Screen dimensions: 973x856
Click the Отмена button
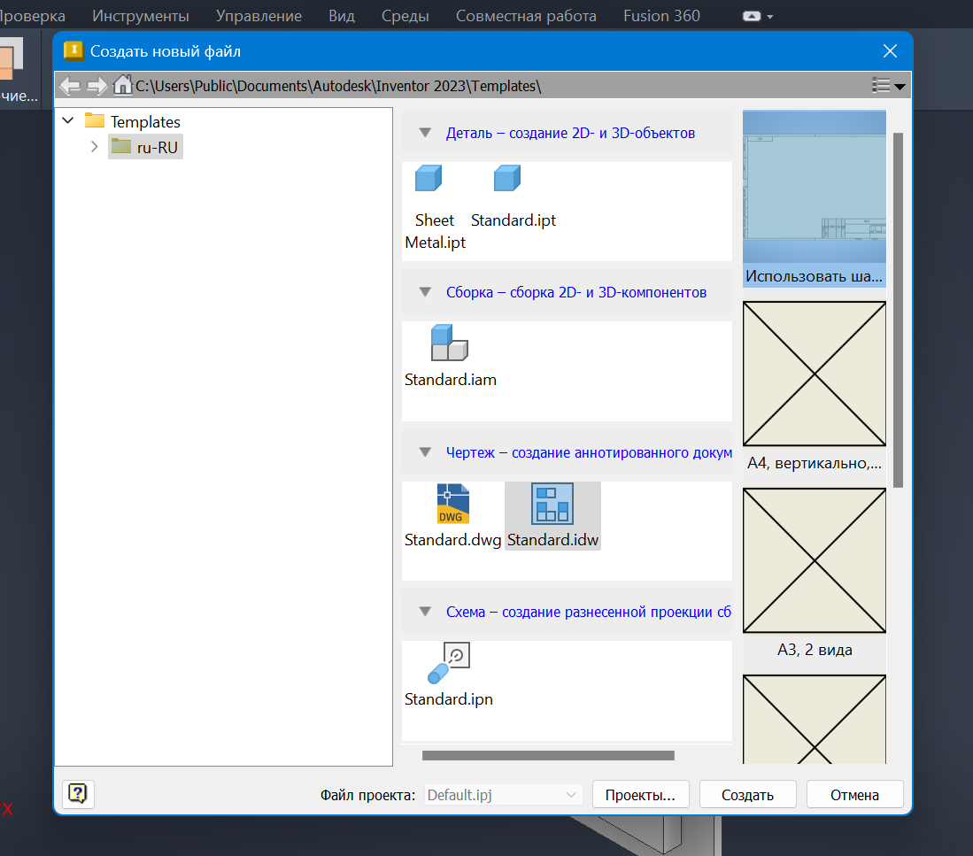pos(854,795)
